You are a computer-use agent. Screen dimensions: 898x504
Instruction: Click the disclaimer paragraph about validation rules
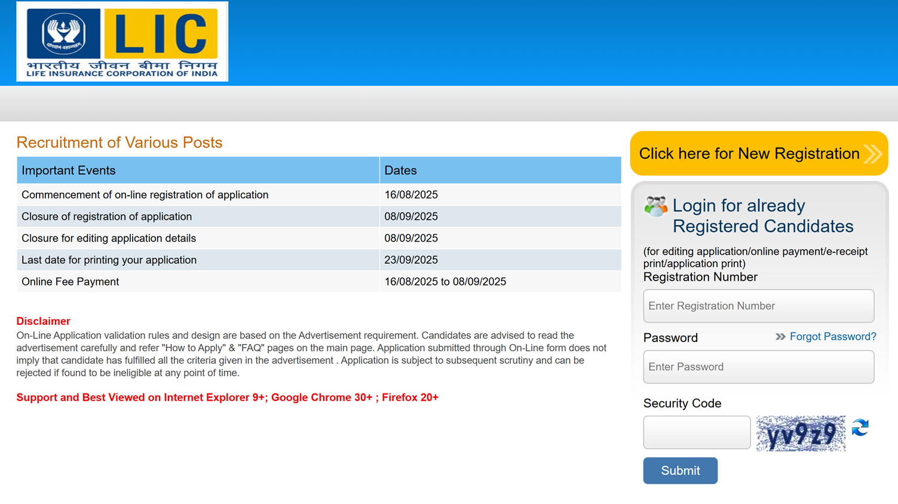(311, 354)
